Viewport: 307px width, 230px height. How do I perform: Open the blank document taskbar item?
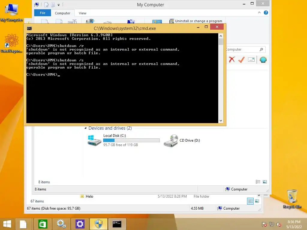pos(23,224)
